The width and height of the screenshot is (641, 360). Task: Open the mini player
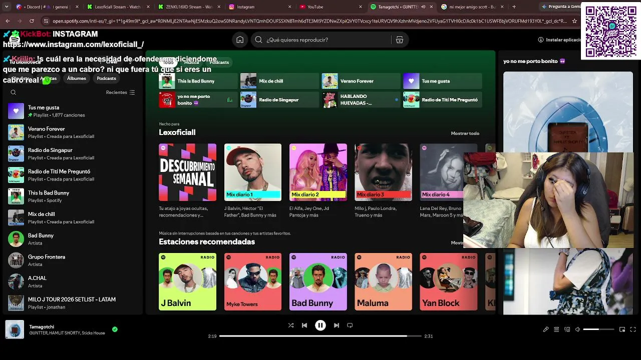point(622,329)
